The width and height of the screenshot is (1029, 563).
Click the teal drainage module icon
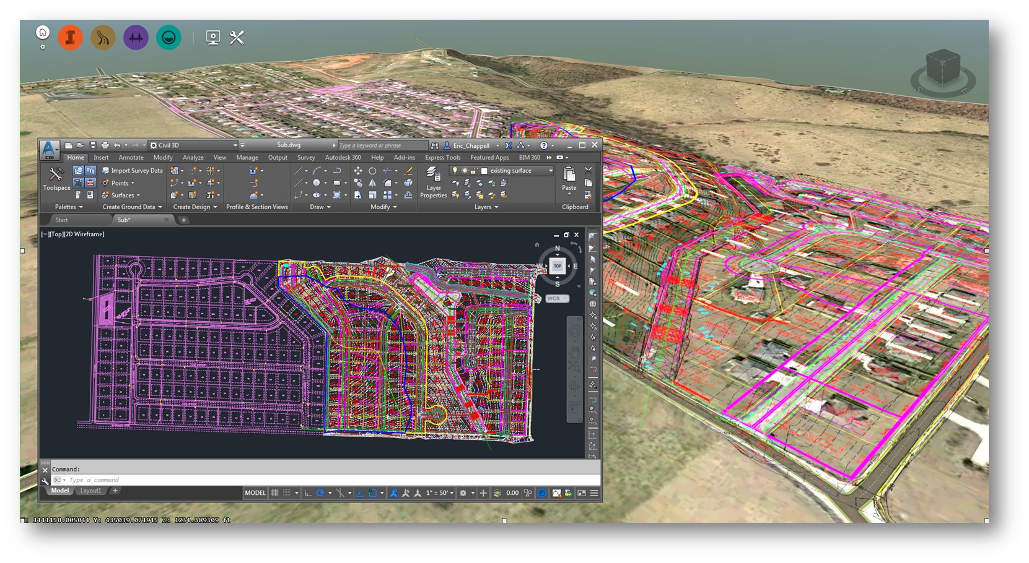coord(169,38)
